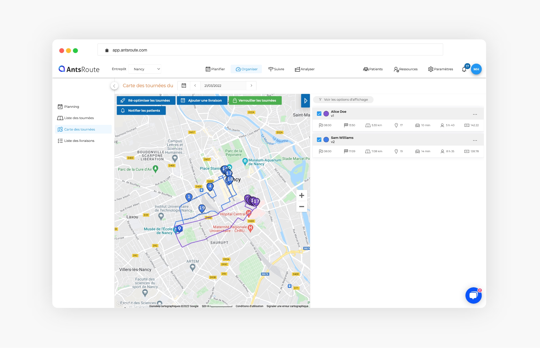Click the purple map marker 17
Image resolution: width=540 pixels, height=348 pixels.
256,202
